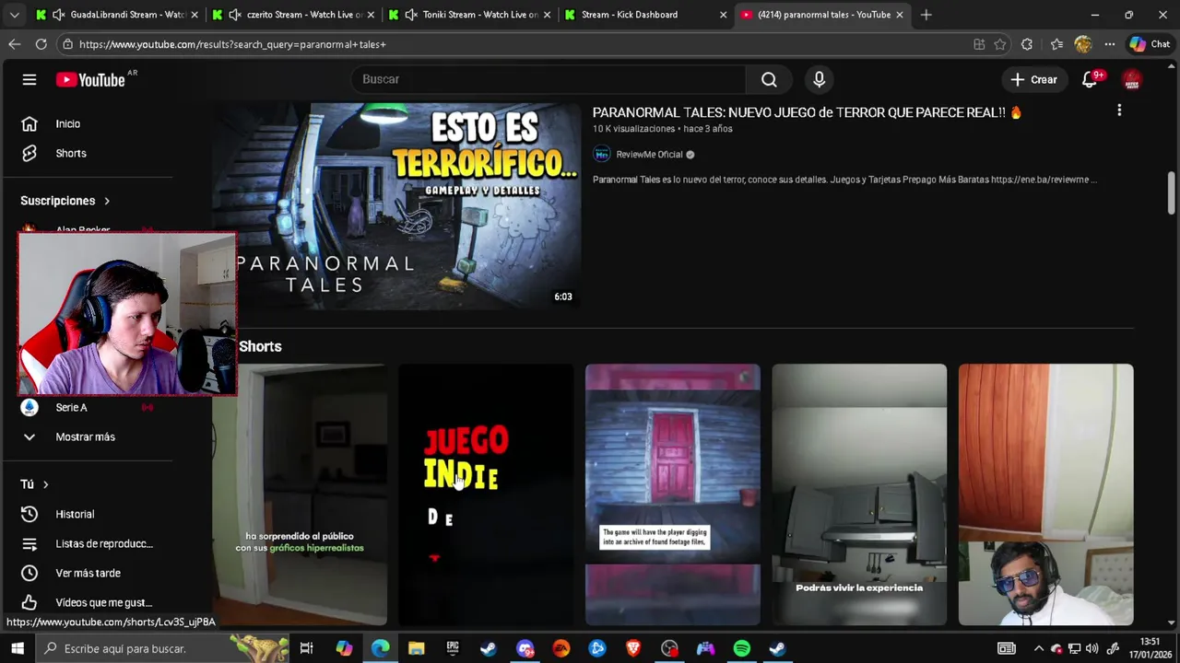
Task: Click the playlists list icon
Action: pyautogui.click(x=29, y=543)
